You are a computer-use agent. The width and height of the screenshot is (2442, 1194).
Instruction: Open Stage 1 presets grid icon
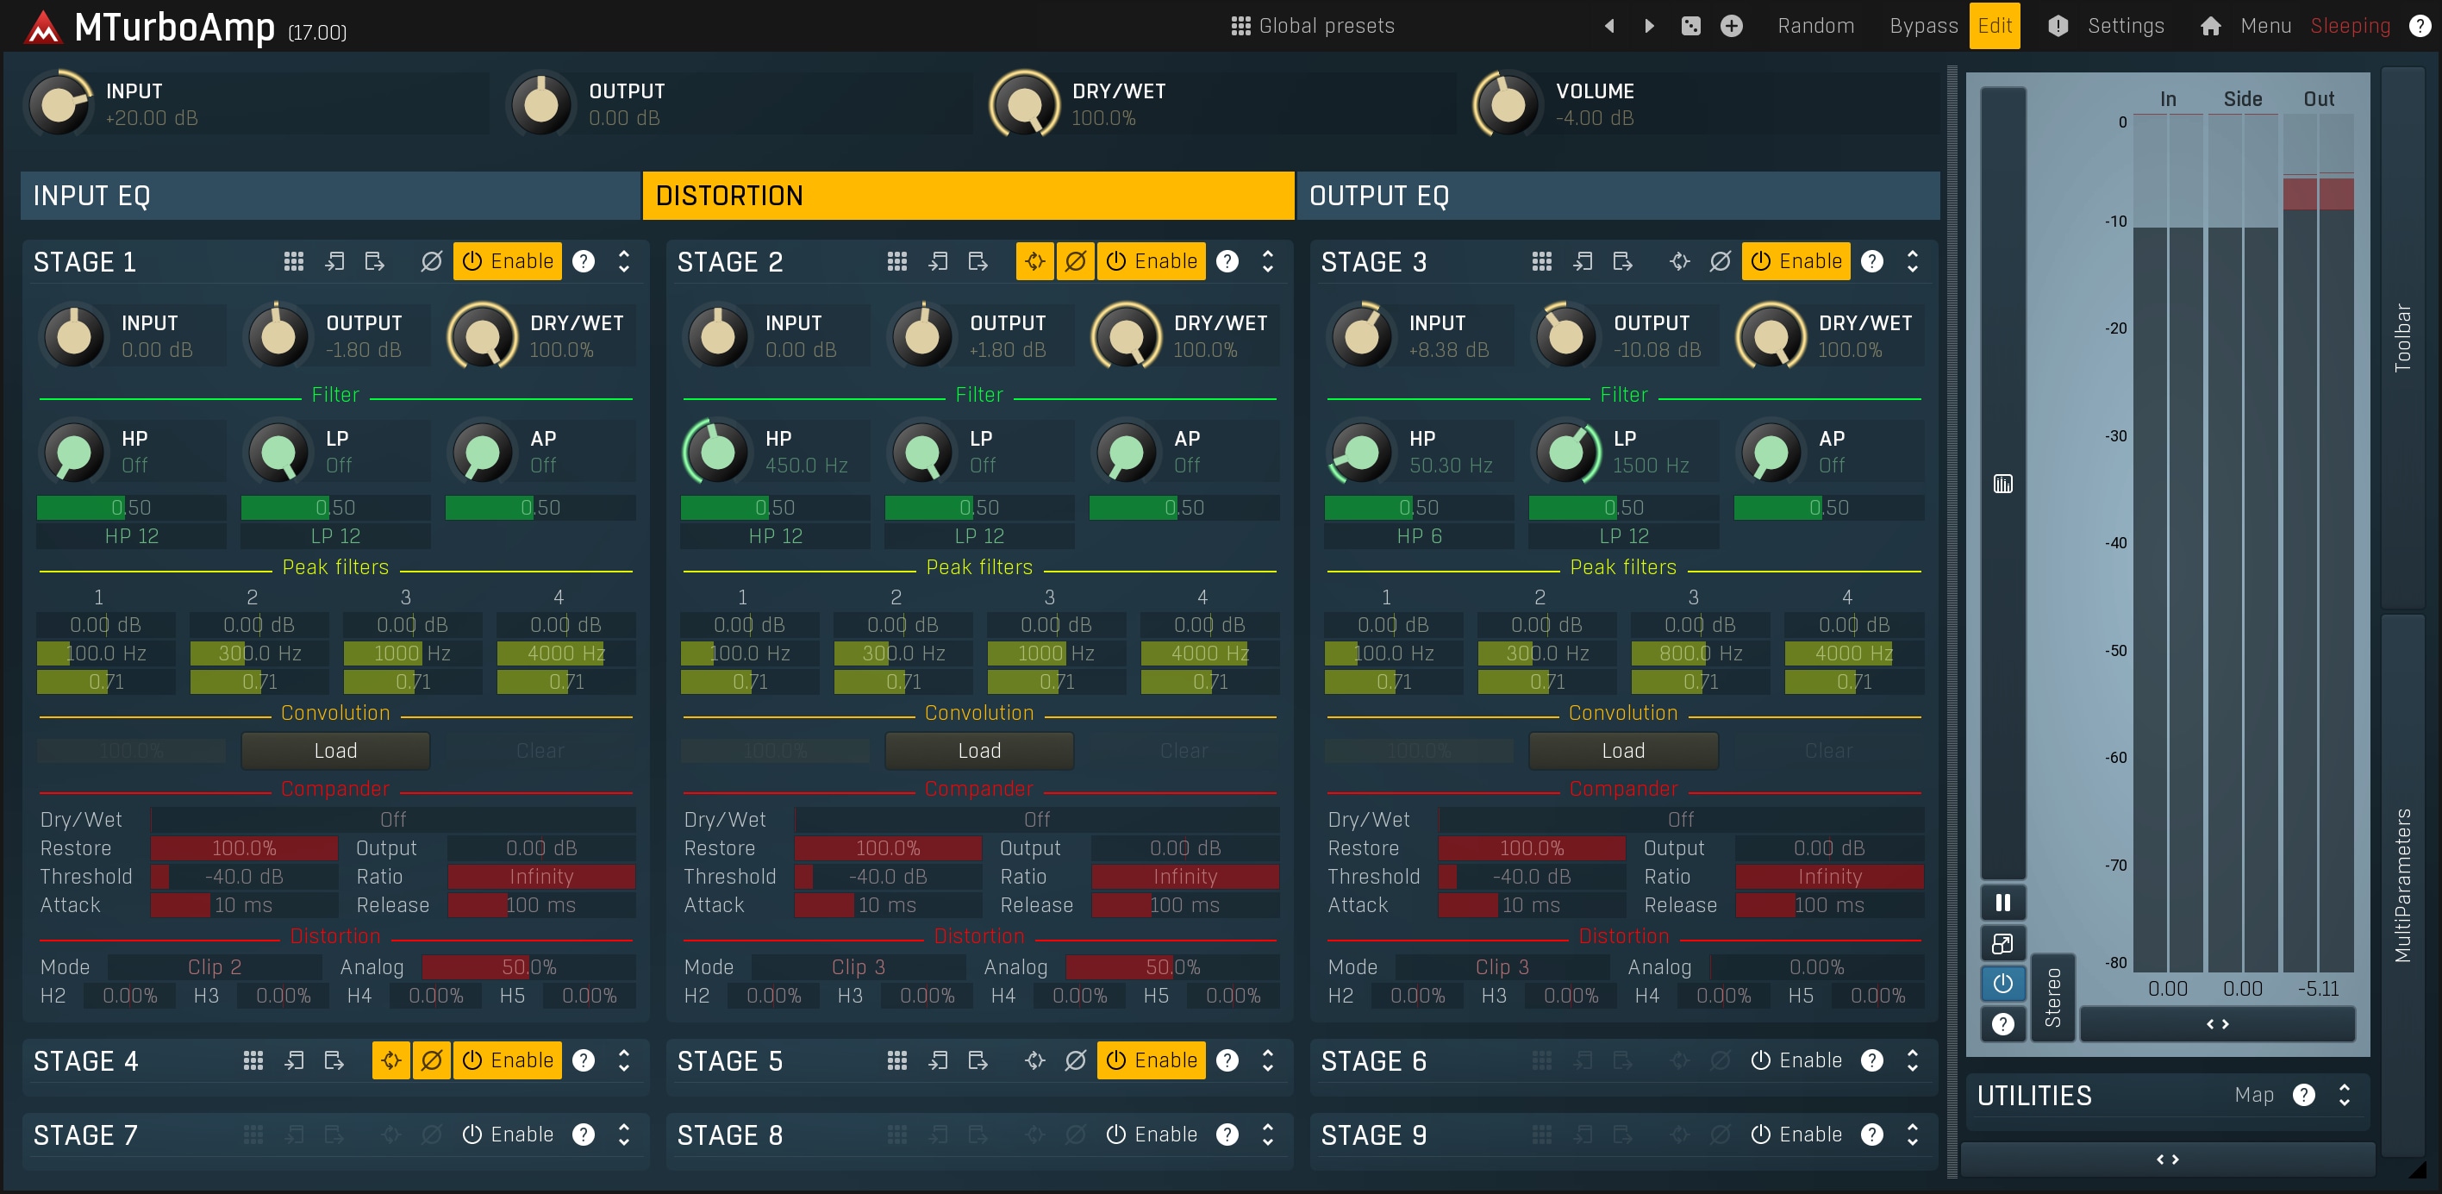click(293, 261)
